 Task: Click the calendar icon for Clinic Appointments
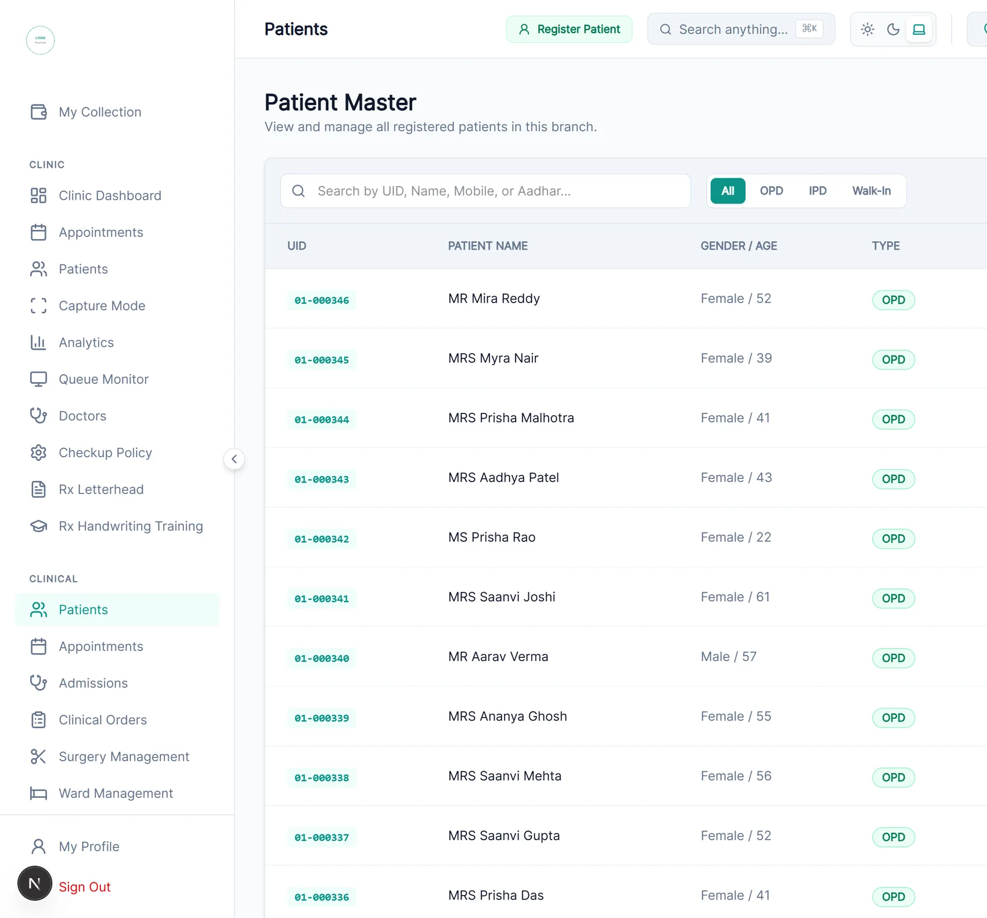pos(38,232)
